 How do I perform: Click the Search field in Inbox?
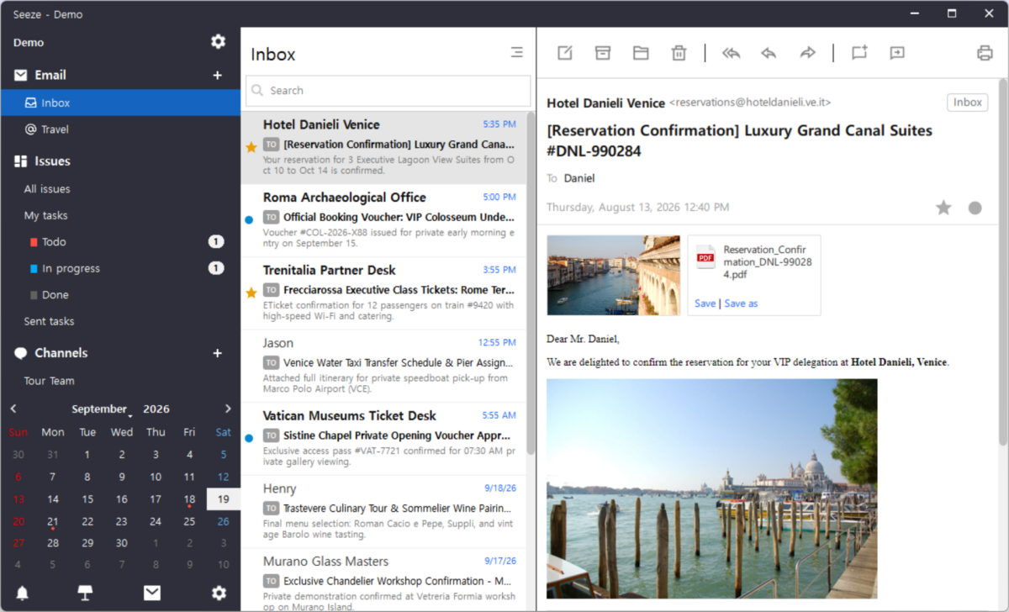point(388,90)
